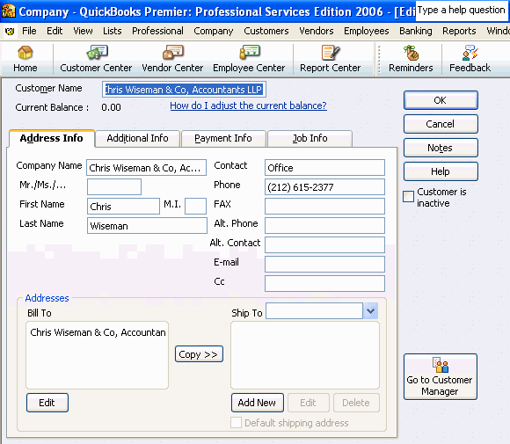Click the small document icon beside File menu

point(10,32)
